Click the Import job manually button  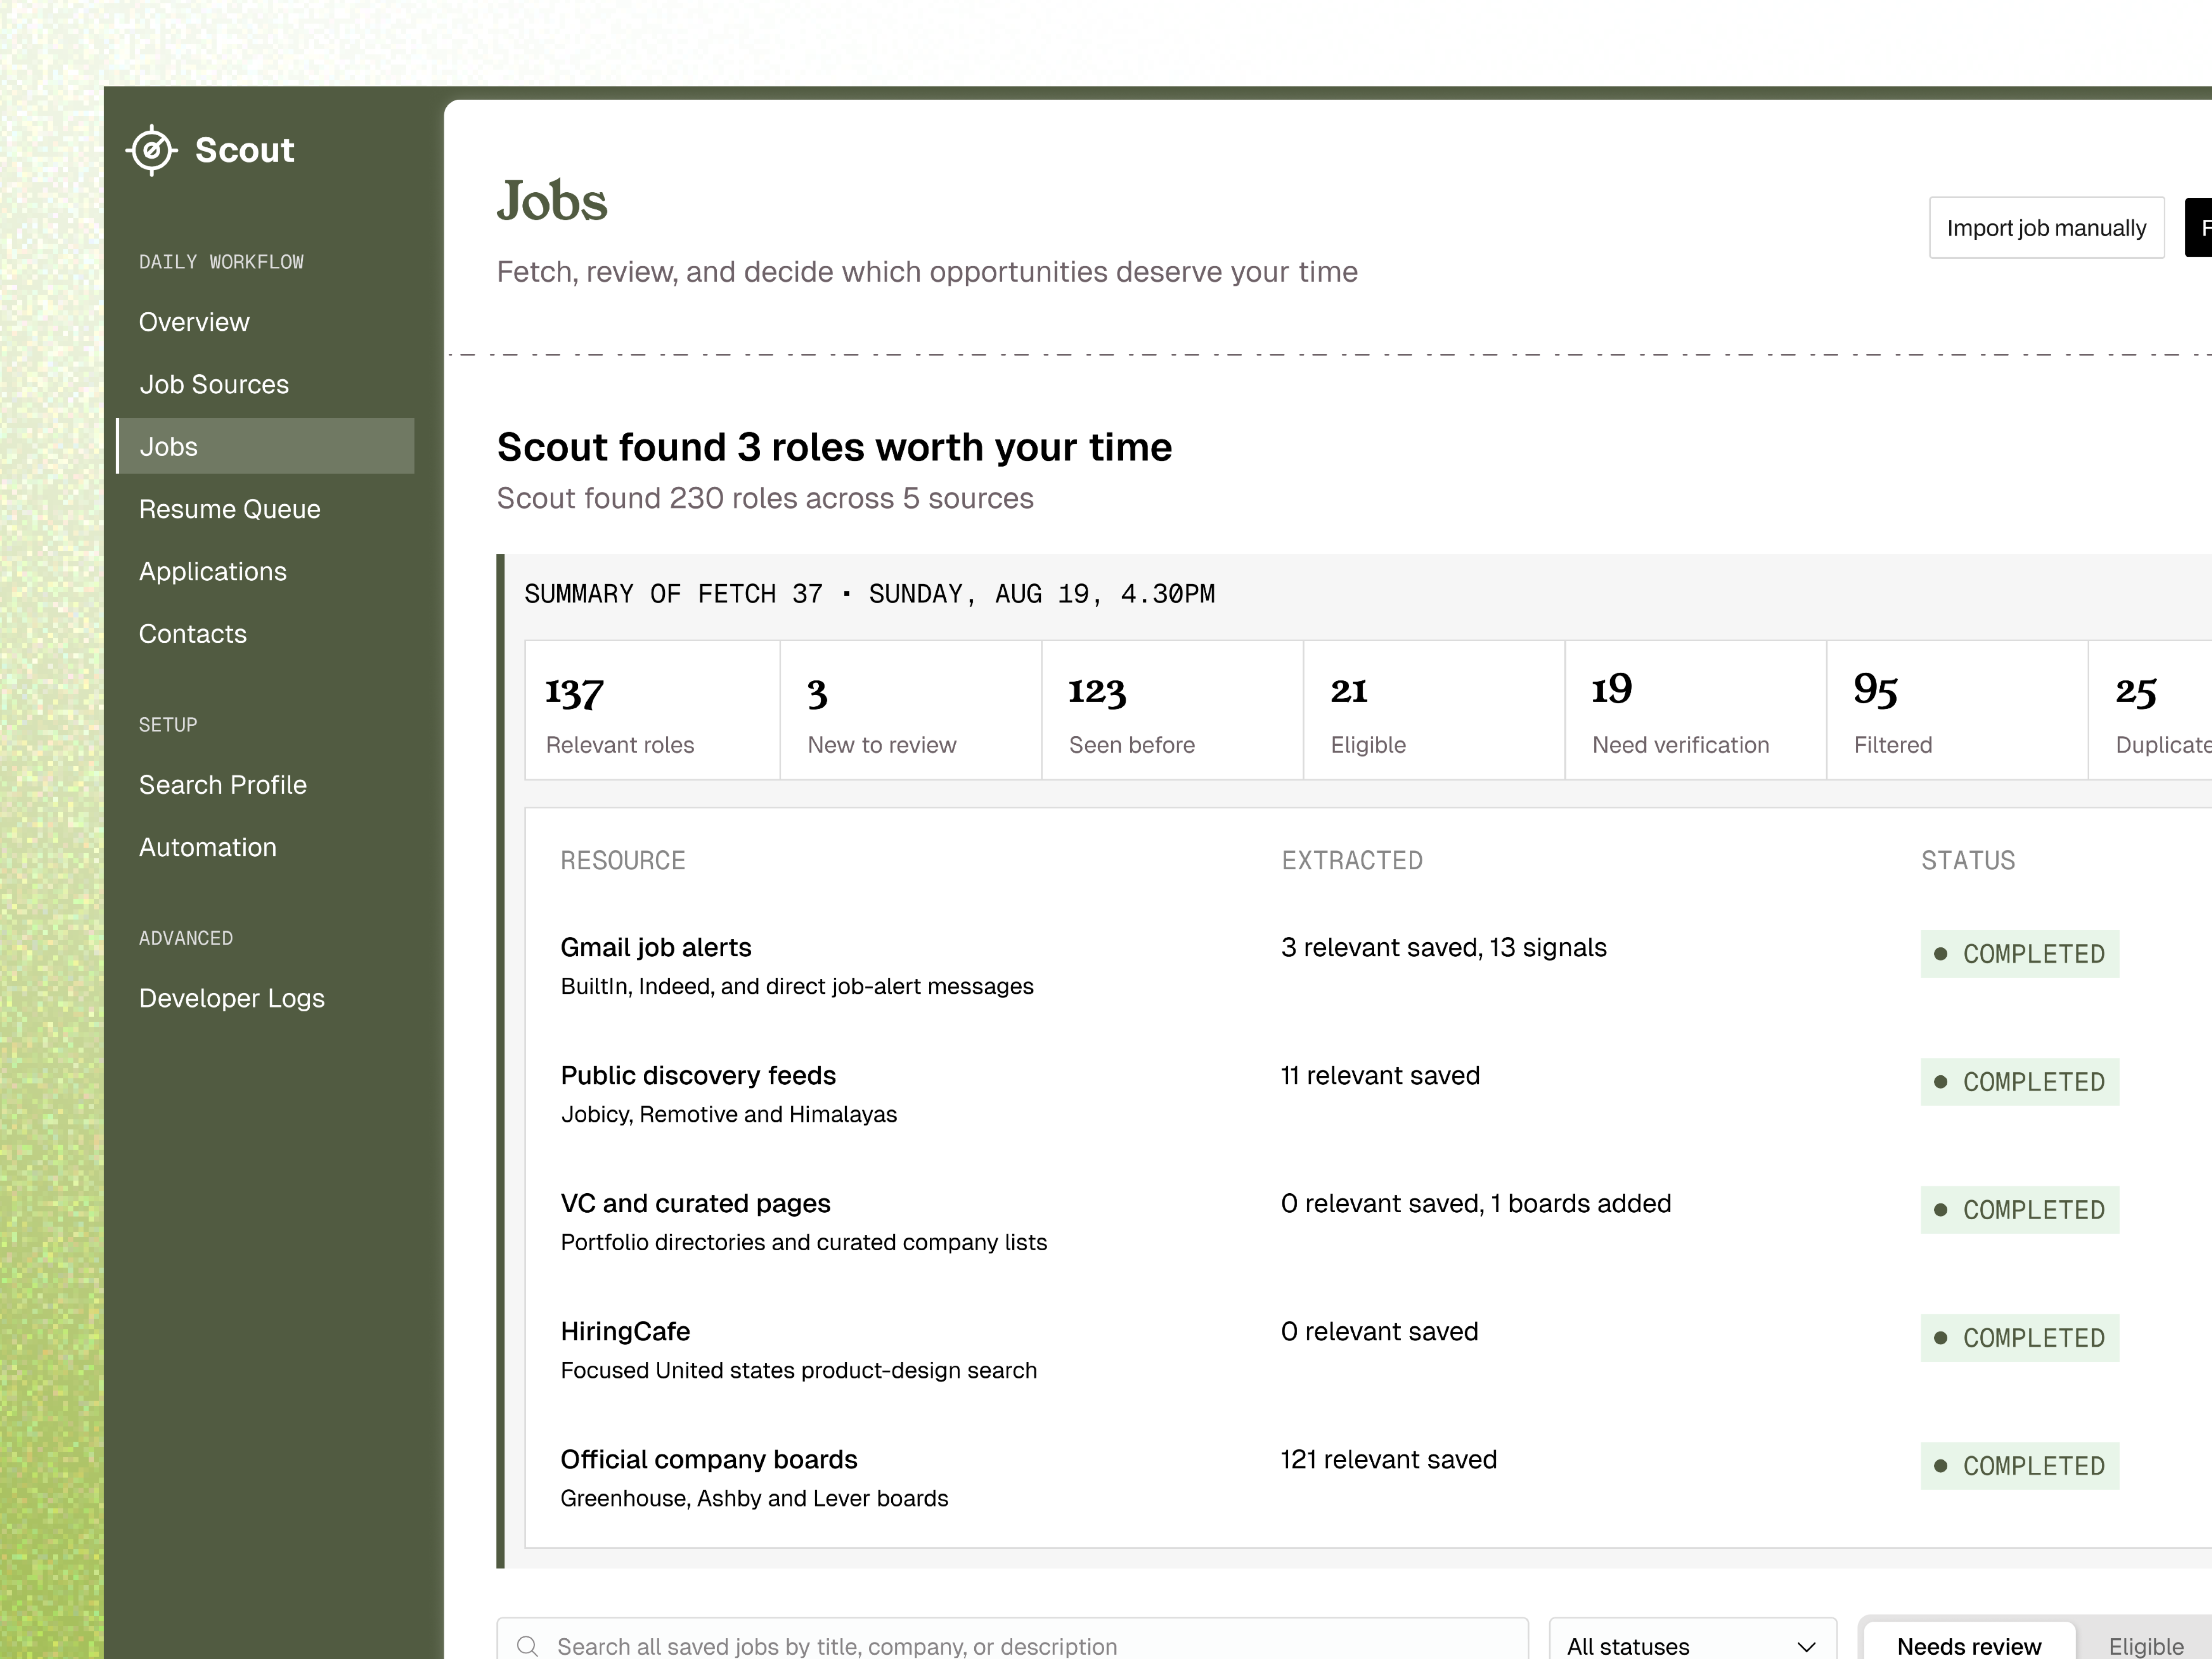tap(2046, 228)
